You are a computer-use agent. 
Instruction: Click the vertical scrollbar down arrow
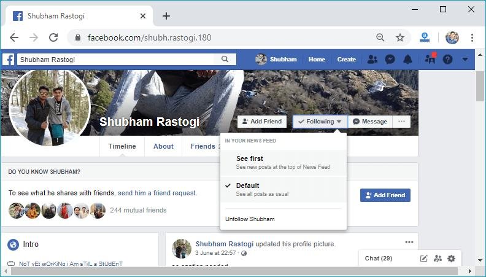point(480,260)
